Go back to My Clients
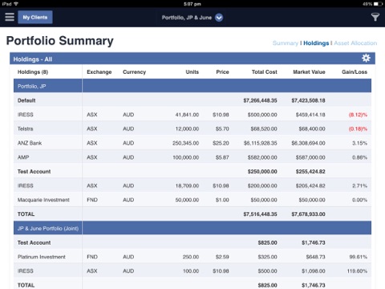This screenshot has width=385, height=289. click(35, 17)
